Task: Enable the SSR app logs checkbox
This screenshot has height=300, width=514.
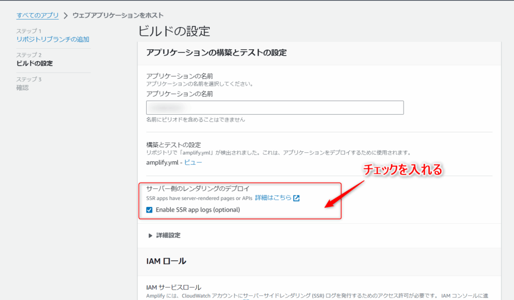Action: point(150,210)
